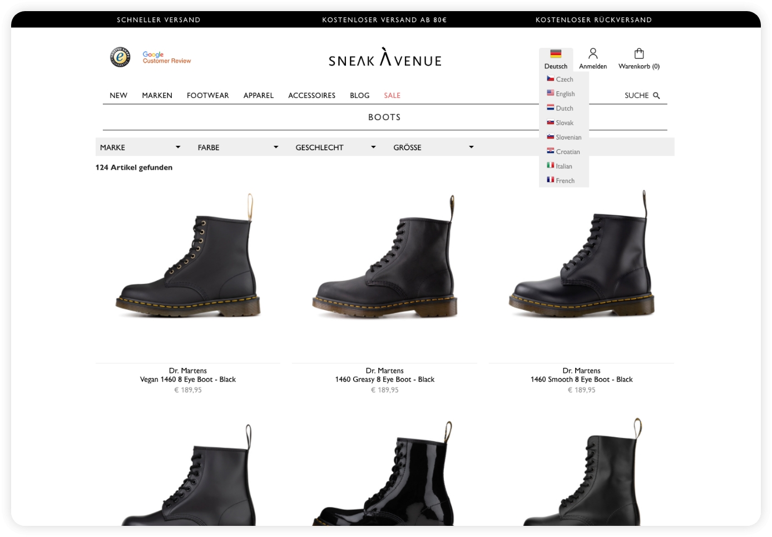
Task: Switch language to Italian
Action: click(x=564, y=166)
